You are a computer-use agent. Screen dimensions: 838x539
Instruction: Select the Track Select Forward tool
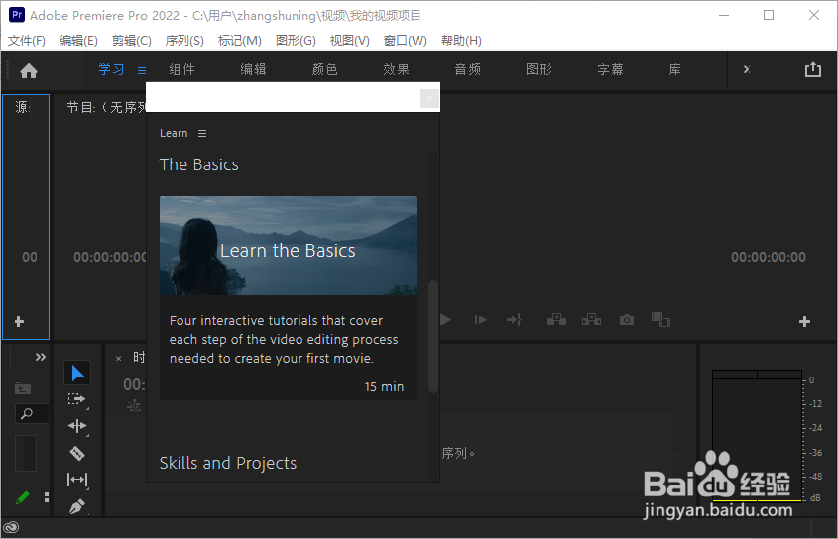click(77, 399)
